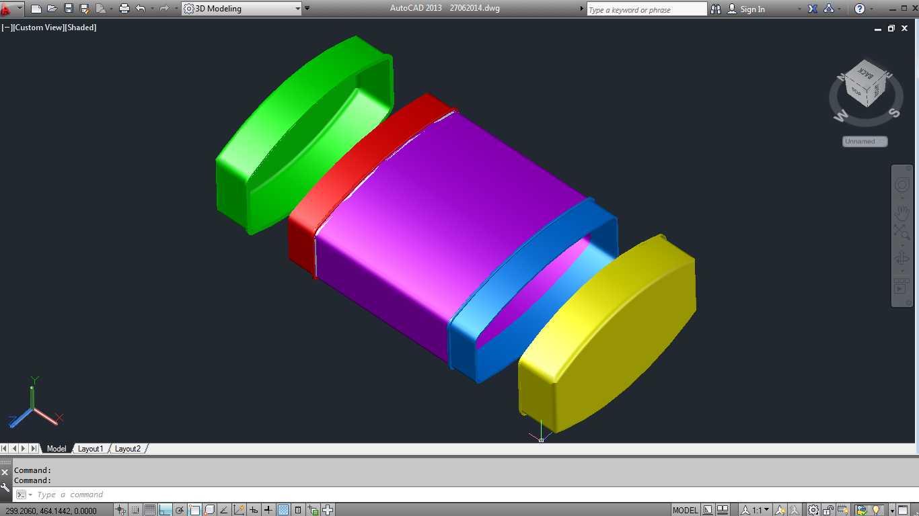919x516 pixels.
Task: Open Workspace Switching gear in status bar
Action: [x=813, y=509]
